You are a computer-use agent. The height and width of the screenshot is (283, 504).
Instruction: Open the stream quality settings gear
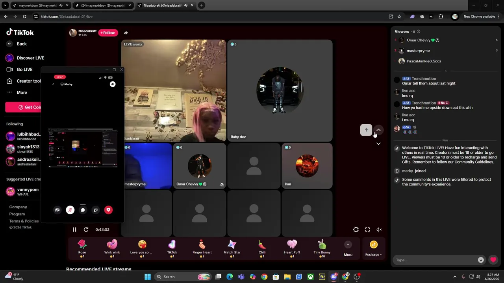coord(356,230)
